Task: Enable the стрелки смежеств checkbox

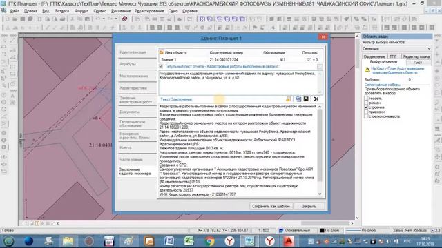Action: pyautogui.click(x=366, y=116)
